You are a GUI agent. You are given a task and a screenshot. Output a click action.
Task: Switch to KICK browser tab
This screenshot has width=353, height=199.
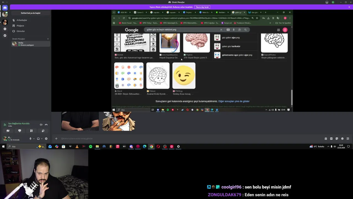[124, 12]
